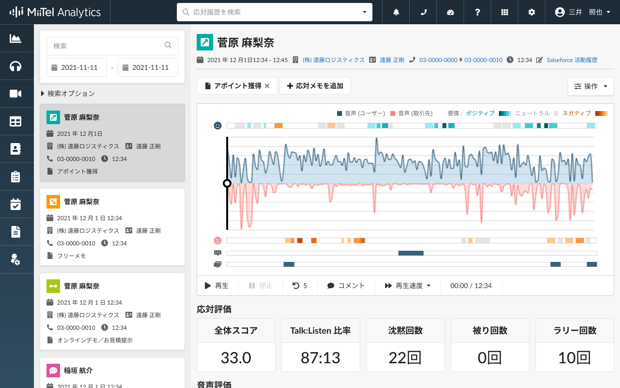
Task: Click 応対メモを追加 button
Action: coord(315,86)
